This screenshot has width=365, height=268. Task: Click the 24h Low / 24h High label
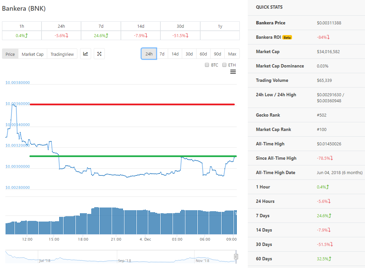(276, 95)
